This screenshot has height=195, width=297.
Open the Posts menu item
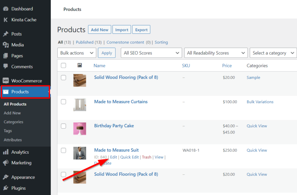16,34
